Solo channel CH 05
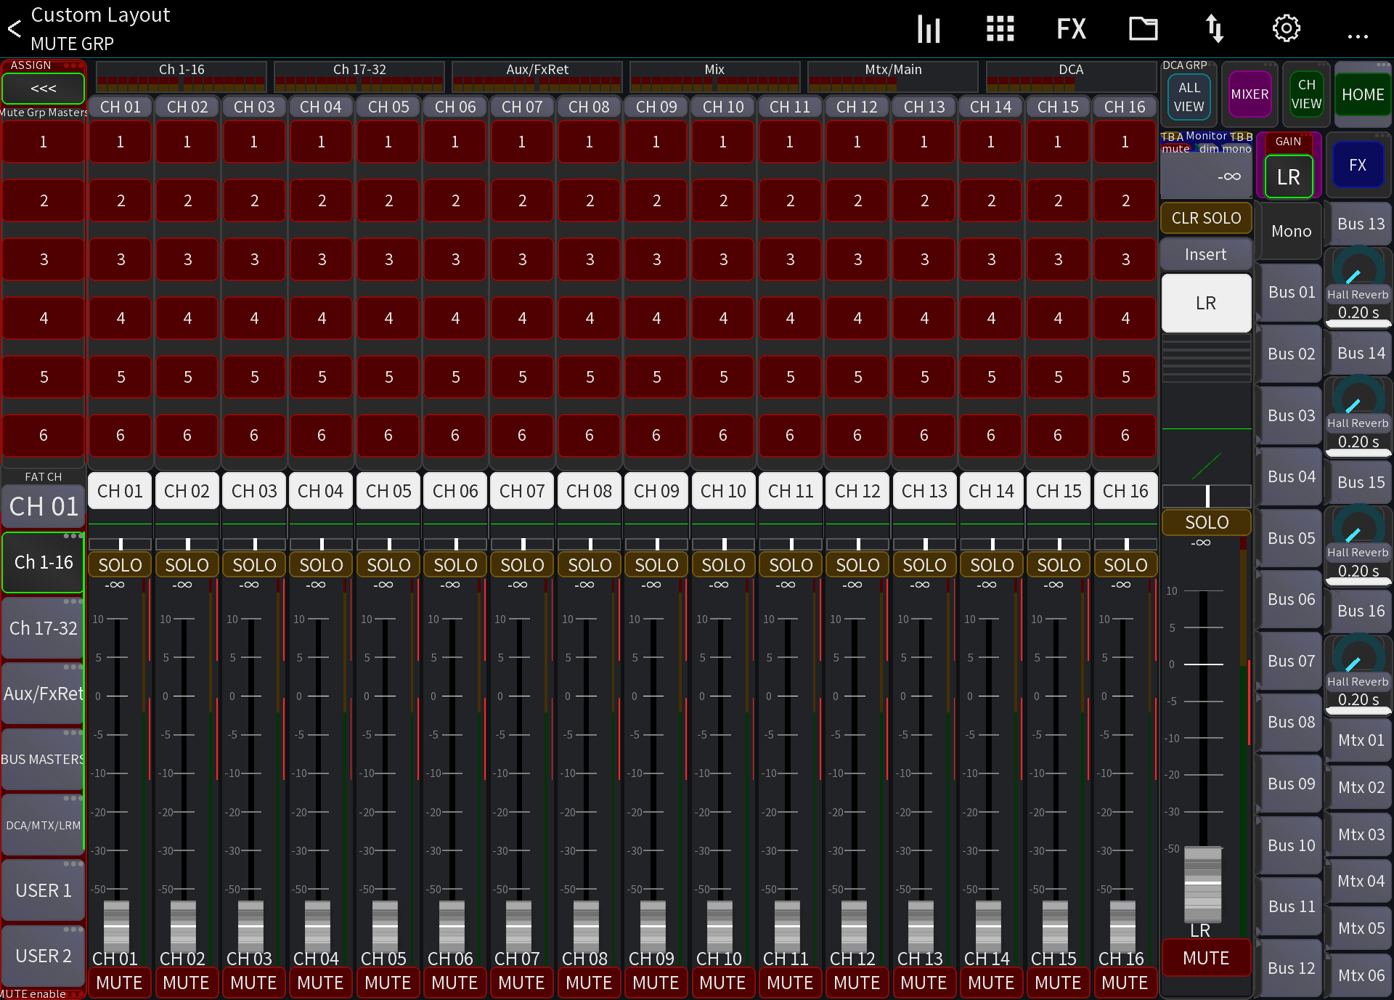 (388, 565)
